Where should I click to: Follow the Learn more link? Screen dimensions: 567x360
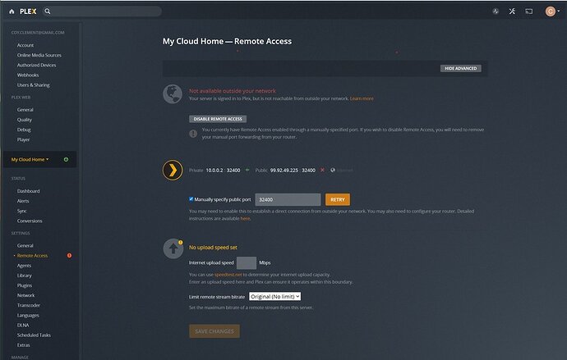362,98
